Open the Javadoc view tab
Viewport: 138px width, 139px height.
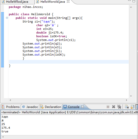click(30, 107)
